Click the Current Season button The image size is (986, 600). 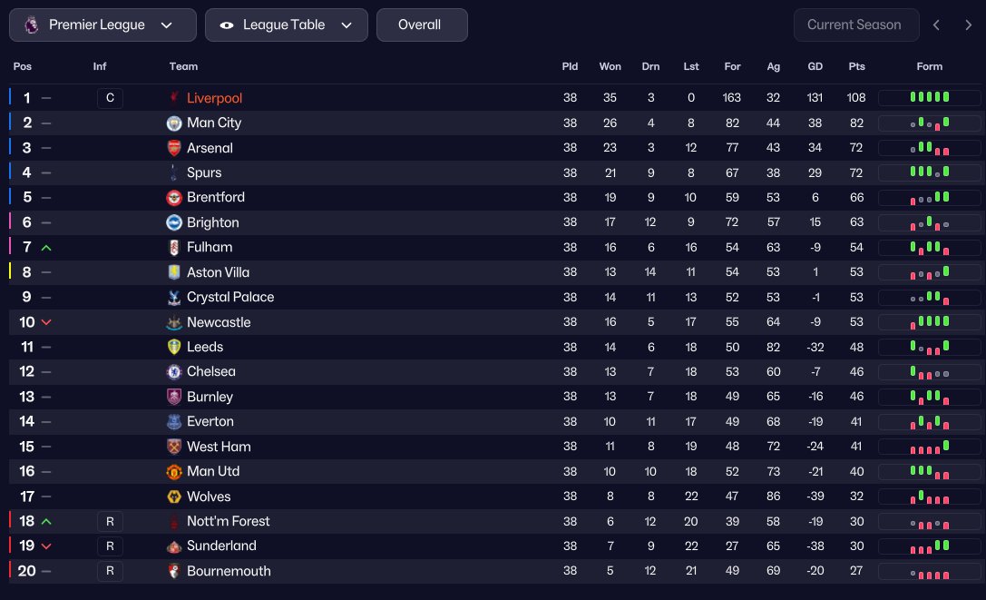[854, 25]
